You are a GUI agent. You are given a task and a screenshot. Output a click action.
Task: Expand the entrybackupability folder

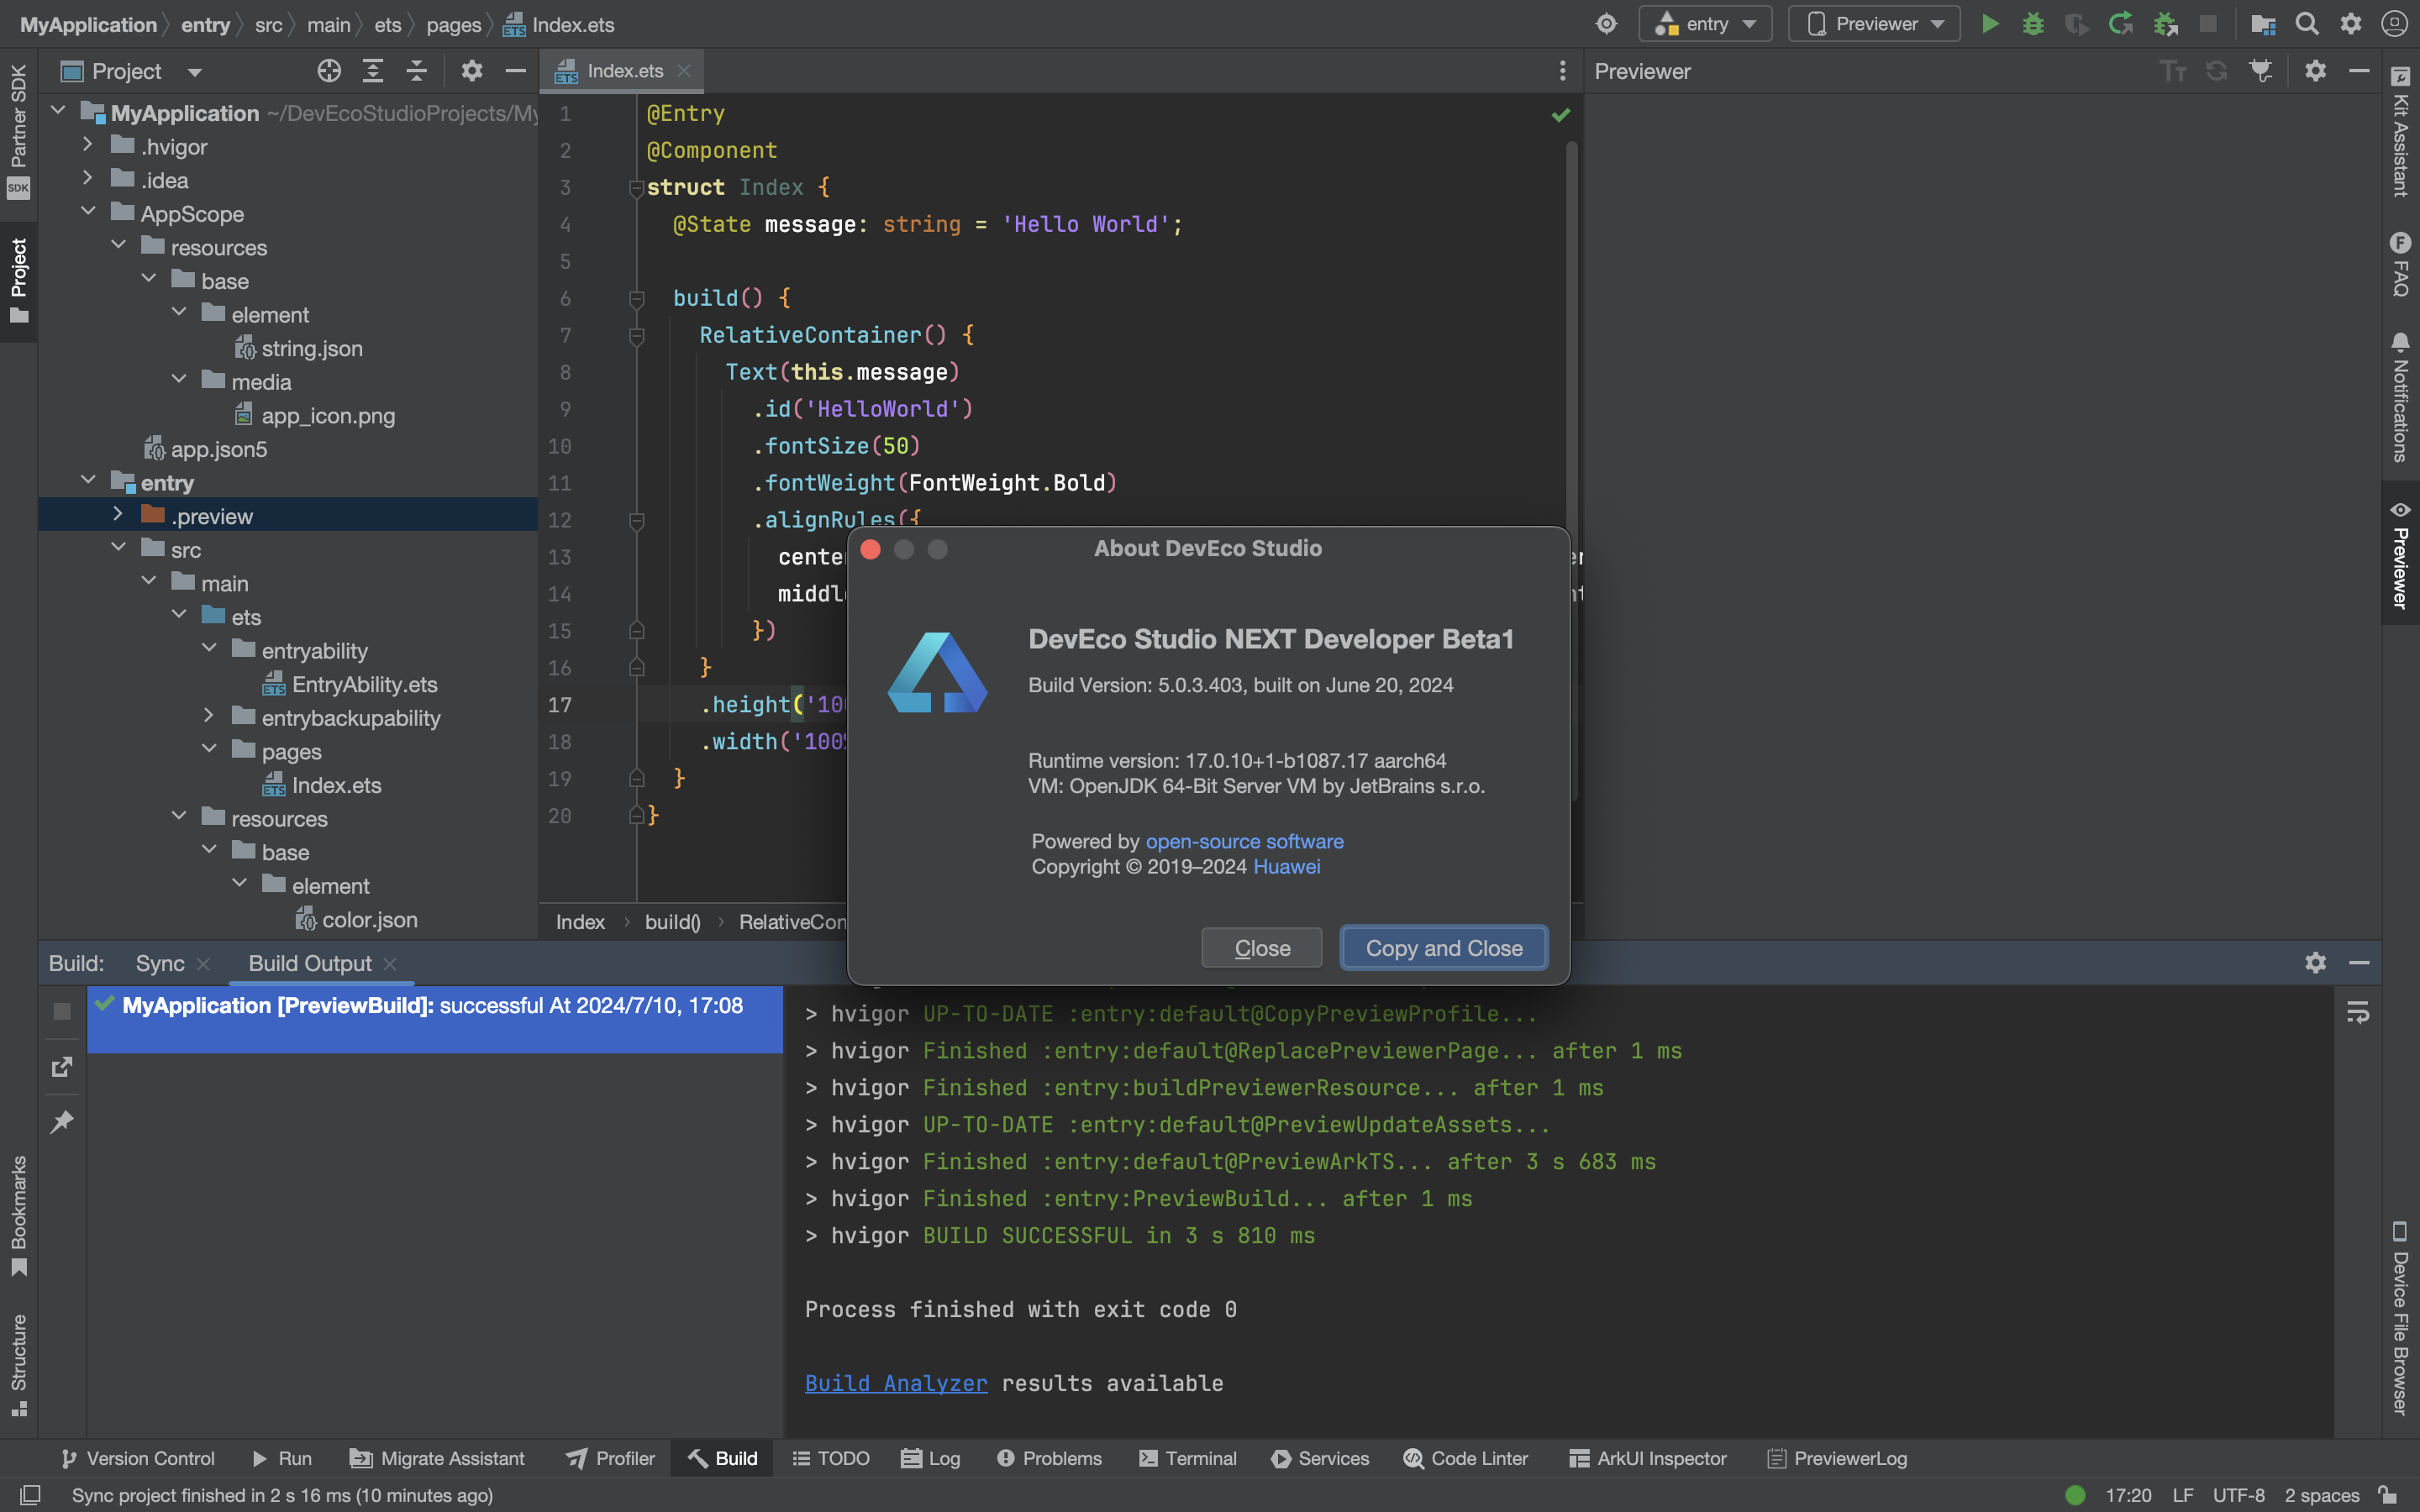[208, 716]
